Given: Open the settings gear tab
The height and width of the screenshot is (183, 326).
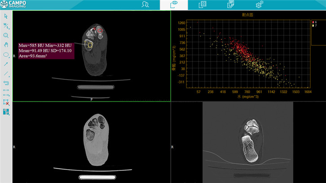Looking at the screenshot, I should pyautogui.click(x=259, y=4).
